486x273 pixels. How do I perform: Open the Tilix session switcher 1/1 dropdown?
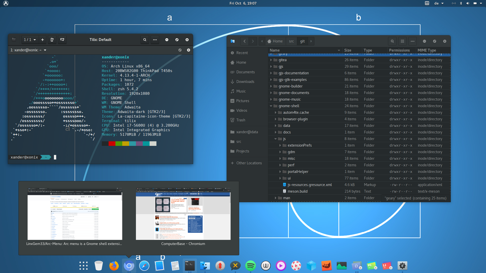(30, 40)
